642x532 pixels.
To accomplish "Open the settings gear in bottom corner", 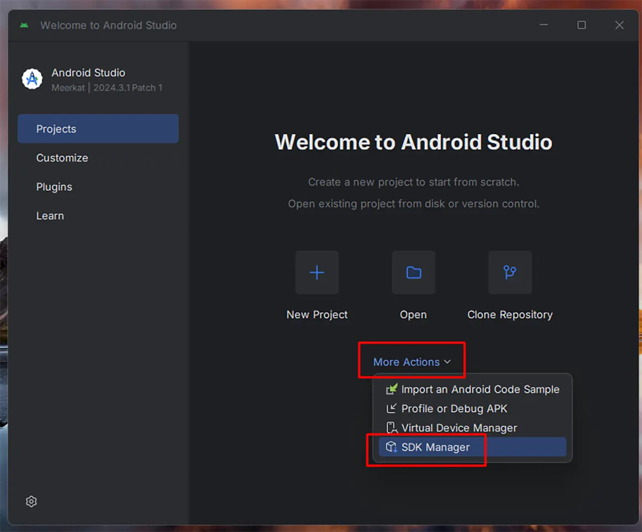I will tap(31, 501).
